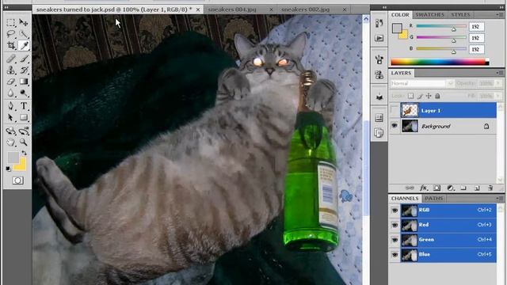Screen dimensions: 507x285
Task: Open the Layers panel options menu
Action: [499, 73]
